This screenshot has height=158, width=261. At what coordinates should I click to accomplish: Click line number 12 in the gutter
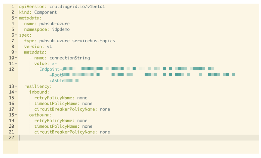11,69
